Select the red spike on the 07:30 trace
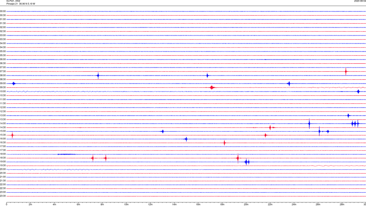 [346, 71]
